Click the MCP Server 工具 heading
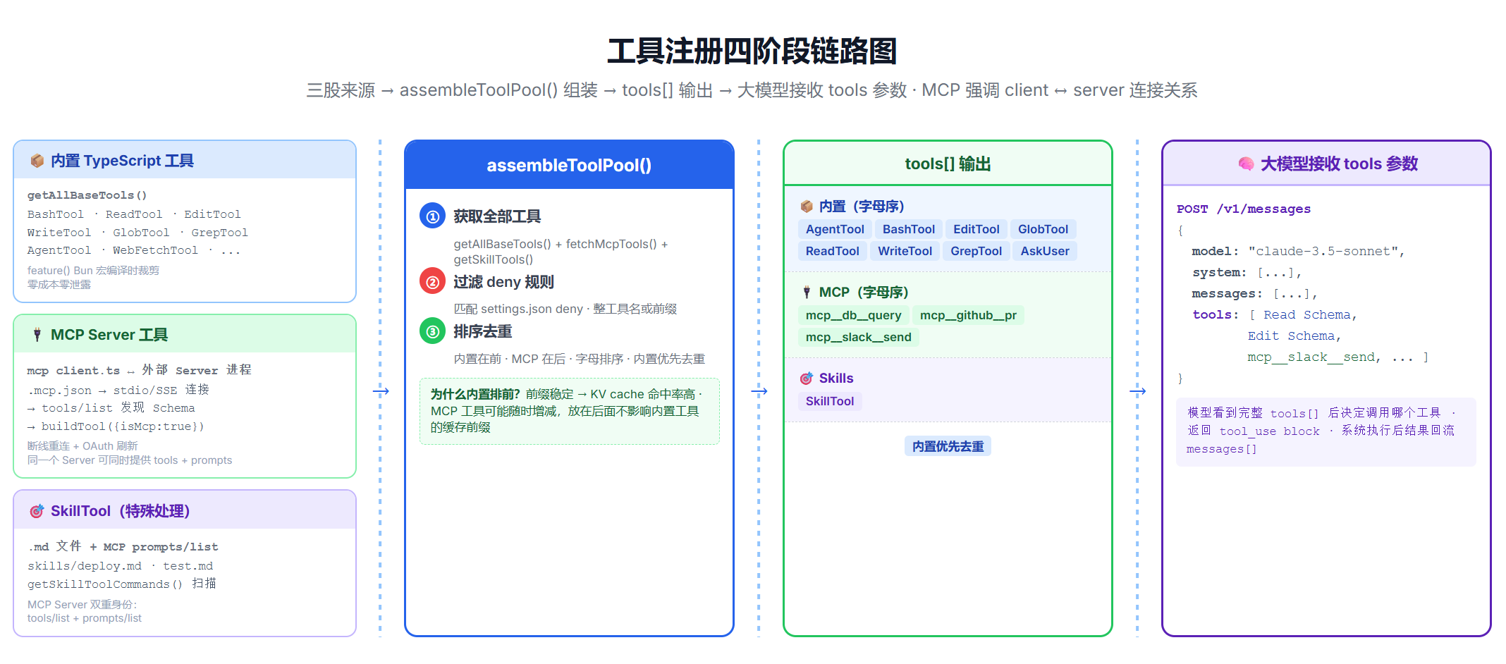The height and width of the screenshot is (664, 1506). 109,335
